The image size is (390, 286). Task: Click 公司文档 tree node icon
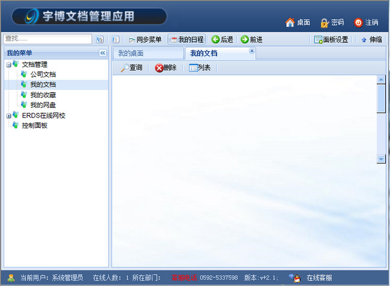coord(24,74)
